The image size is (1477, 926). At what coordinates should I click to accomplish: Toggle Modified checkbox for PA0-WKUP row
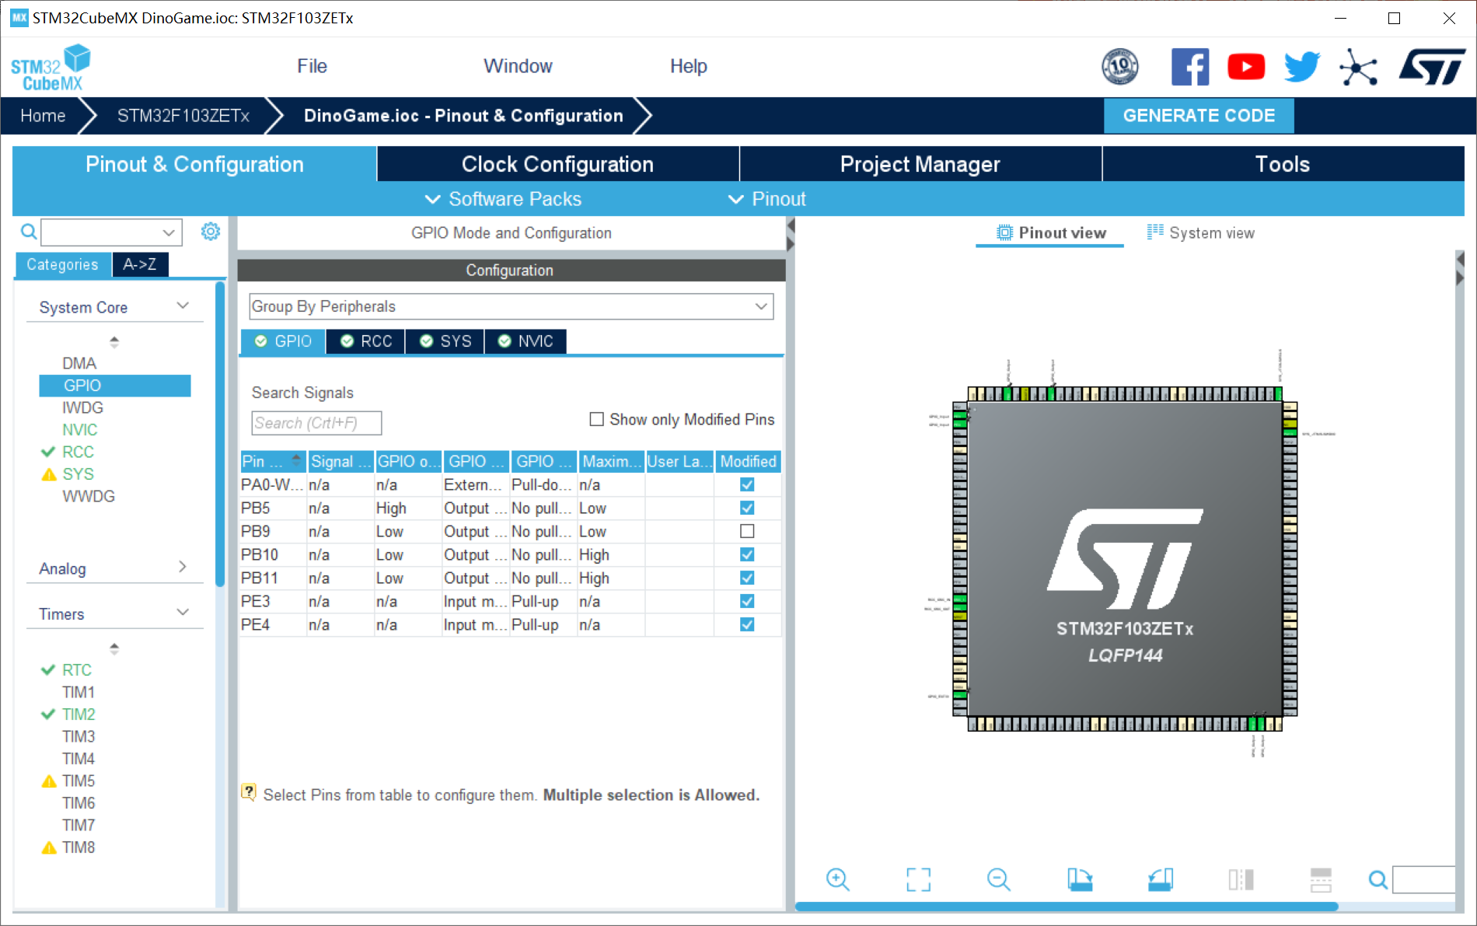click(747, 484)
